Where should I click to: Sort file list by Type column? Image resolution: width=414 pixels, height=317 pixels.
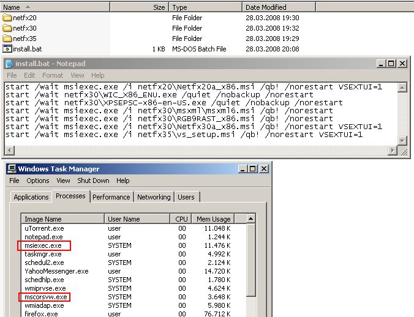click(x=205, y=7)
